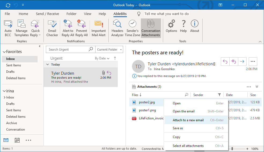The height and width of the screenshot is (152, 264).
Task: Toggle the sort direction arrow beside By Date
Action: [x=115, y=58]
